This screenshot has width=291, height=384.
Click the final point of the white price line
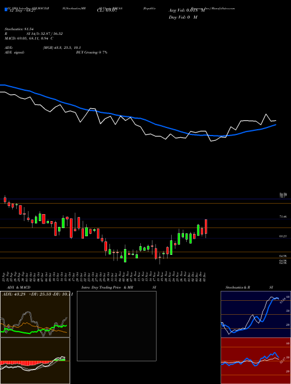tap(276, 120)
